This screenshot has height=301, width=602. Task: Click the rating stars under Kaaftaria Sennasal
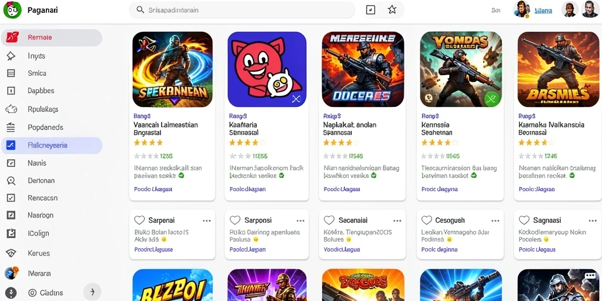point(248,143)
